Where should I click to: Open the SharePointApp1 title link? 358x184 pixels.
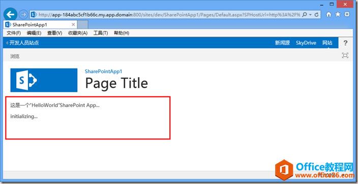[103, 71]
